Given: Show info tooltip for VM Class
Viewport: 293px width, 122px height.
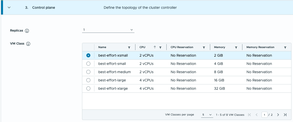Looking at the screenshot, I should pyautogui.click(x=28, y=44).
